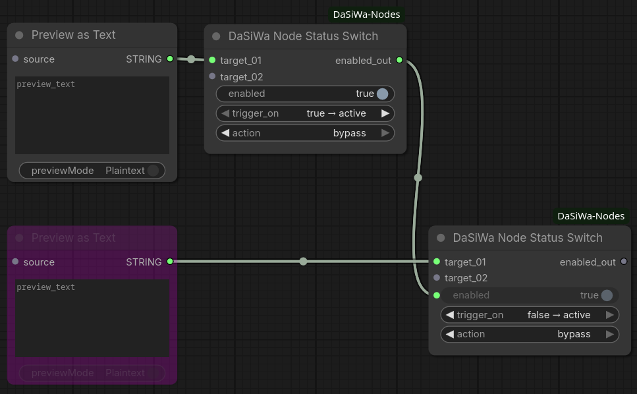Collapse the lower DaSiWa Node Status Switch
Image resolution: width=637 pixels, height=394 pixels.
(441, 238)
